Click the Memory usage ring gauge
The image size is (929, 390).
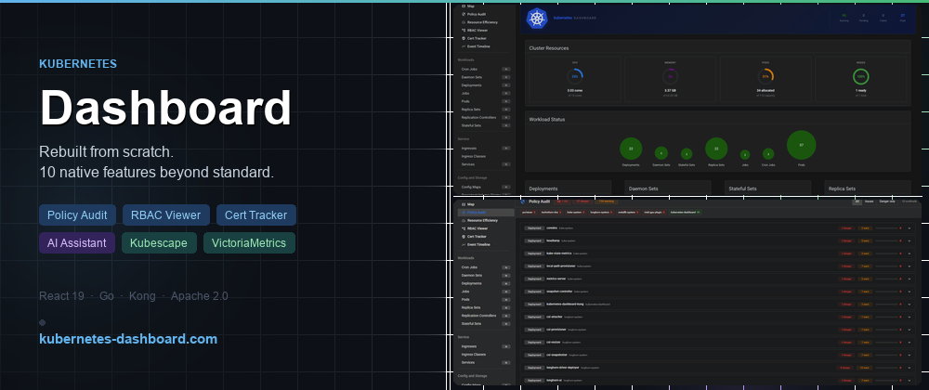click(x=671, y=76)
